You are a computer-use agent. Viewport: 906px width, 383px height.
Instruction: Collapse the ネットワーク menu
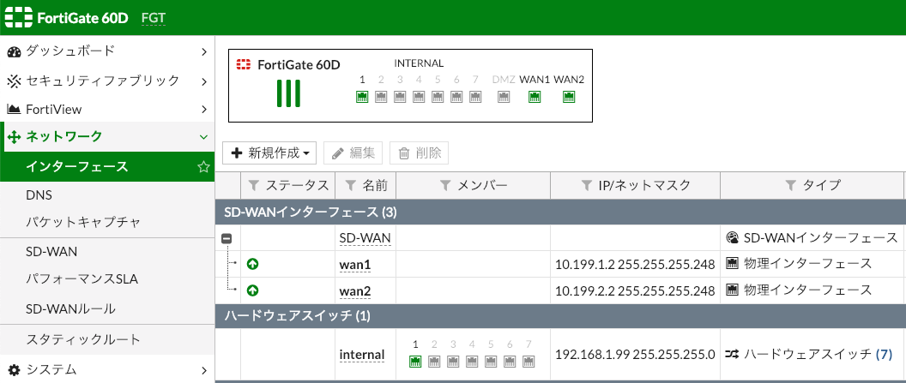pyautogui.click(x=203, y=137)
